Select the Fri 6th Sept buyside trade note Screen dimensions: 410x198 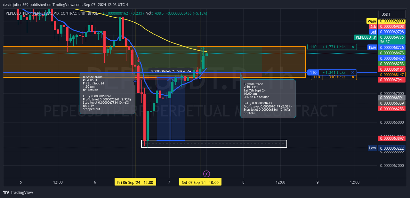[107, 93]
